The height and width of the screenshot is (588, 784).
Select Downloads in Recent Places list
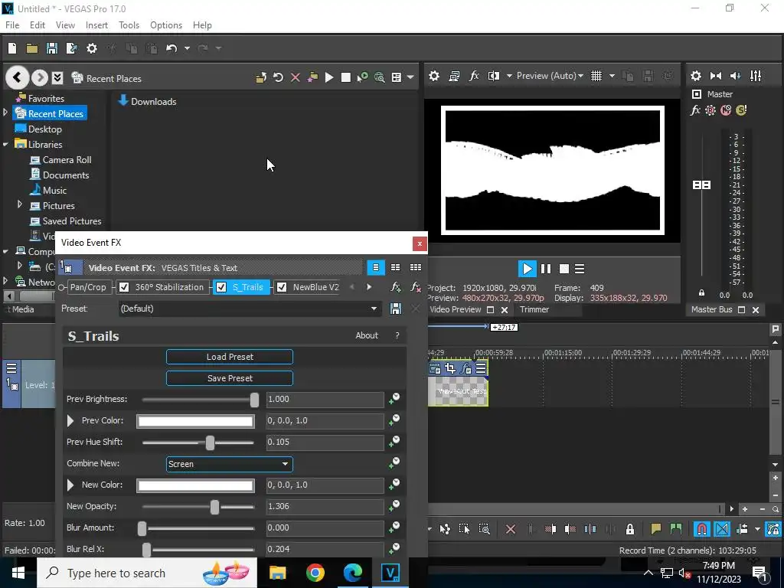tap(147, 102)
